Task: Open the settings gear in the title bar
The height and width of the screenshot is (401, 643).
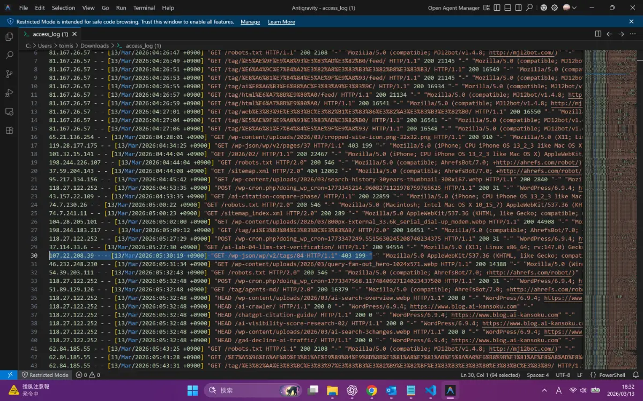Action: pos(555,7)
